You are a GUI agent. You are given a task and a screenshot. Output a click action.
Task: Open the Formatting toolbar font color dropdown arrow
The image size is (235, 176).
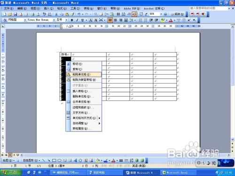pos(174,20)
